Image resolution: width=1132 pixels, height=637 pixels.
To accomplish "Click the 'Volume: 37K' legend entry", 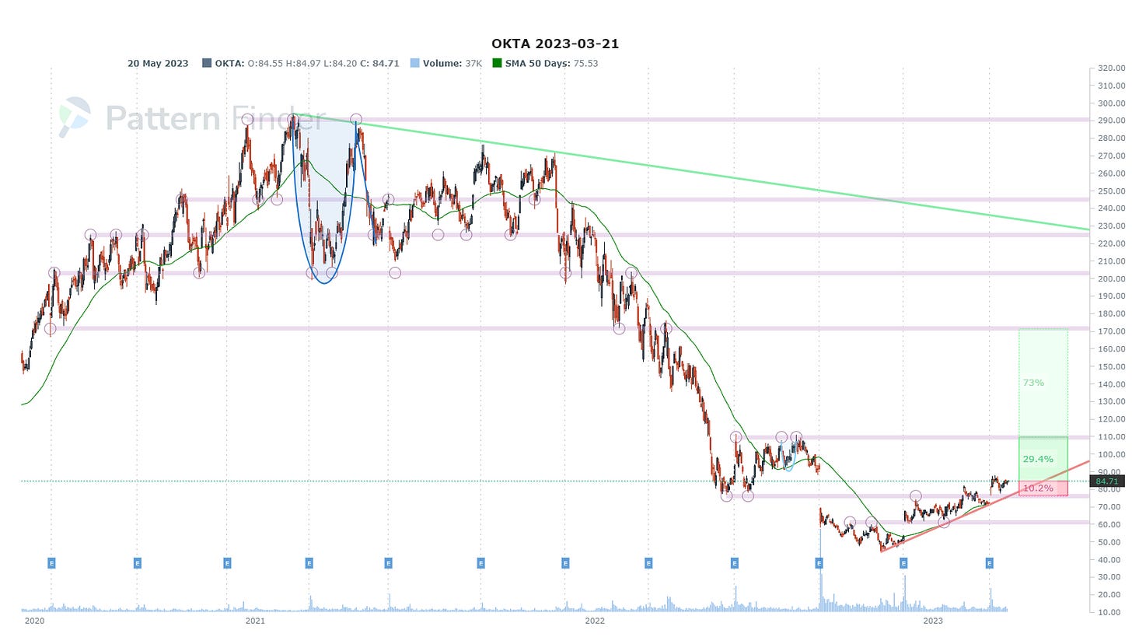I will tap(454, 64).
